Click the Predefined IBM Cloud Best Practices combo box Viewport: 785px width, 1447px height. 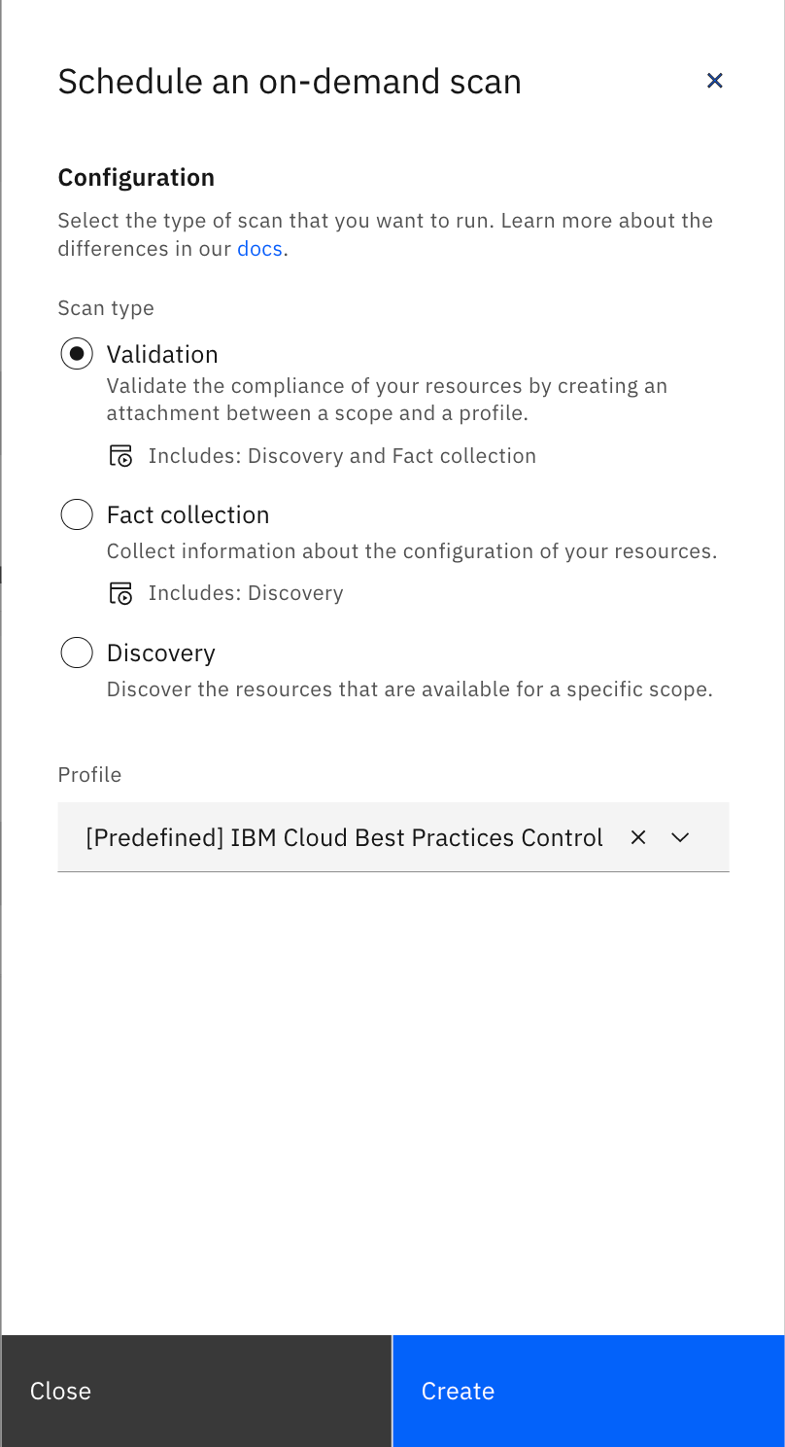[x=344, y=837]
